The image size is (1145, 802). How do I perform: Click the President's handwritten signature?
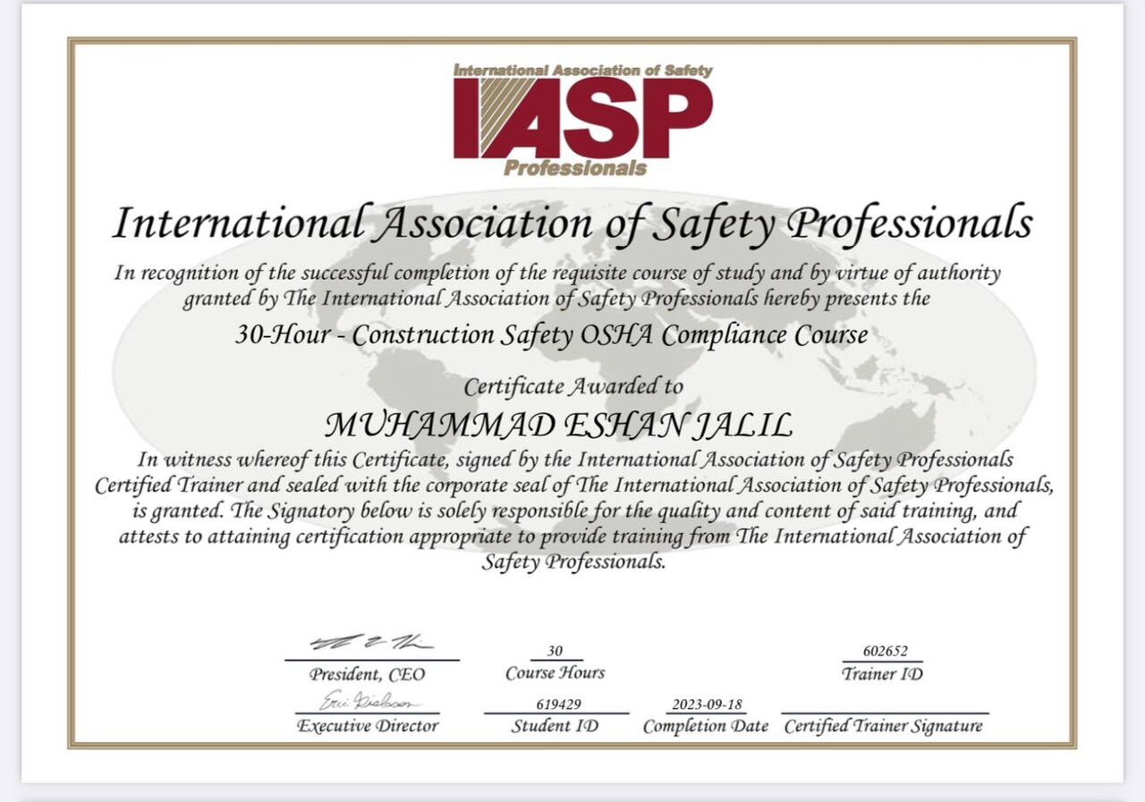pyautogui.click(x=371, y=642)
